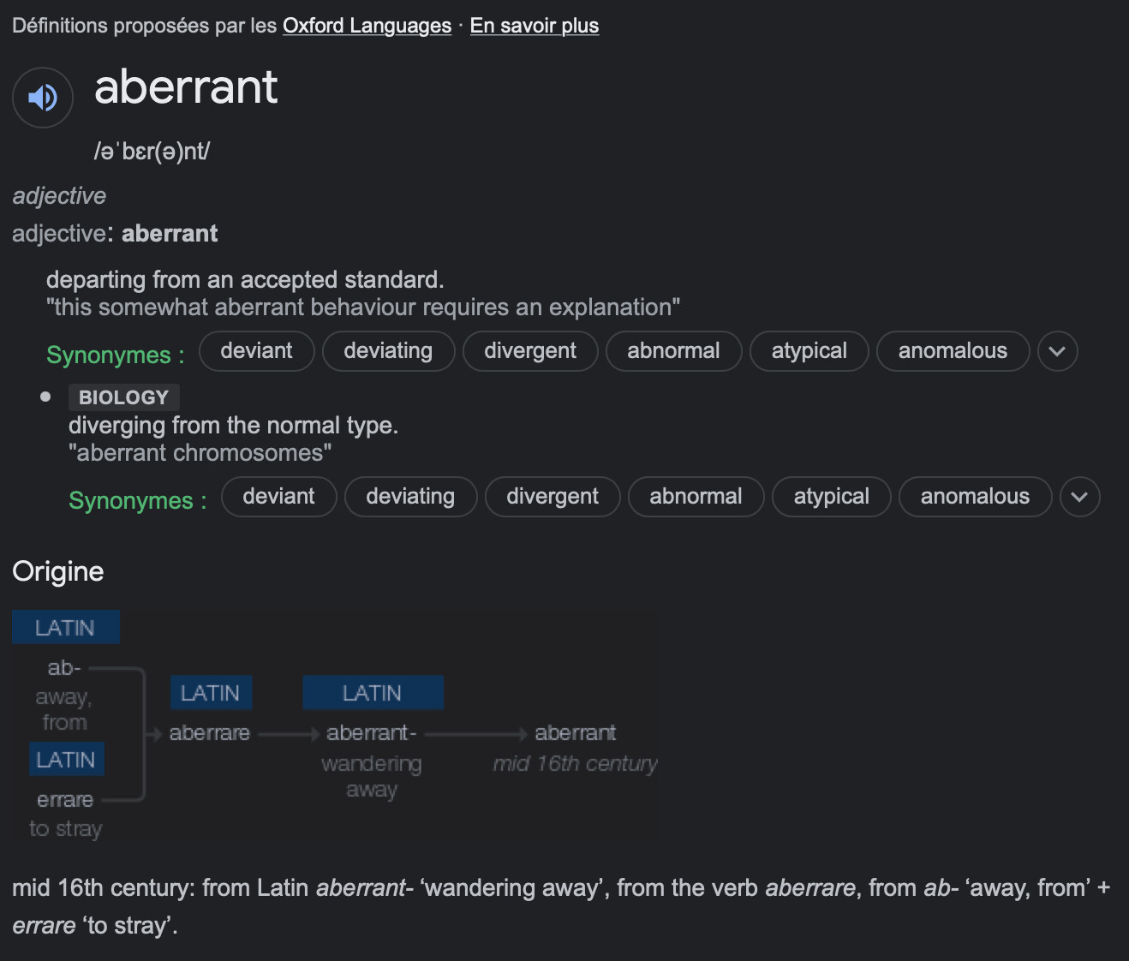Image resolution: width=1129 pixels, height=961 pixels.
Task: Choose 'abnormal' under the biology definition
Action: [696, 497]
